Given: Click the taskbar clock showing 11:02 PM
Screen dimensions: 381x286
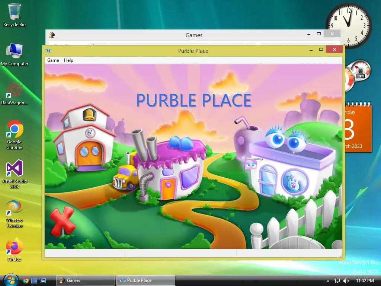Looking at the screenshot, I should tap(365, 281).
